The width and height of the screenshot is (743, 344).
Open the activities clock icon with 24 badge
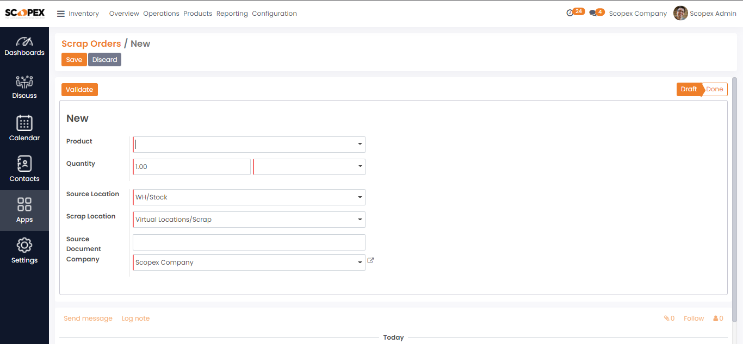point(570,13)
